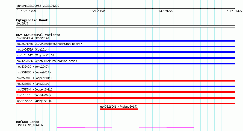
Task: Click the nsv1054934 (Coe2014) variant label
Action: click(33, 38)
